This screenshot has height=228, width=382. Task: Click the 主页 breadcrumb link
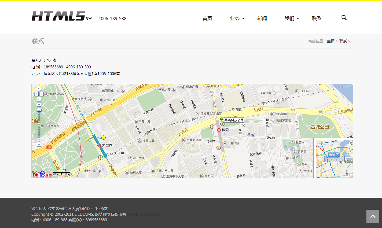click(x=330, y=41)
